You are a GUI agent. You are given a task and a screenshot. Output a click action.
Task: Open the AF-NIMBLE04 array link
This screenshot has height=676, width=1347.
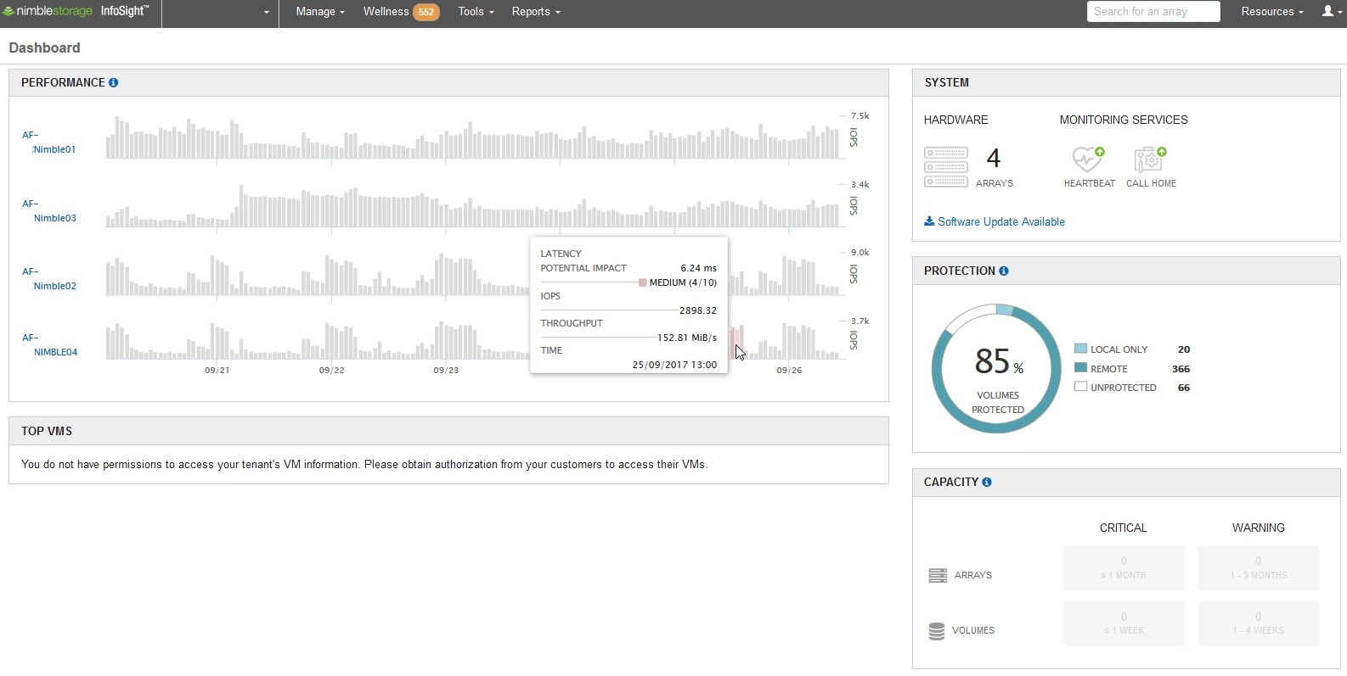click(x=49, y=344)
